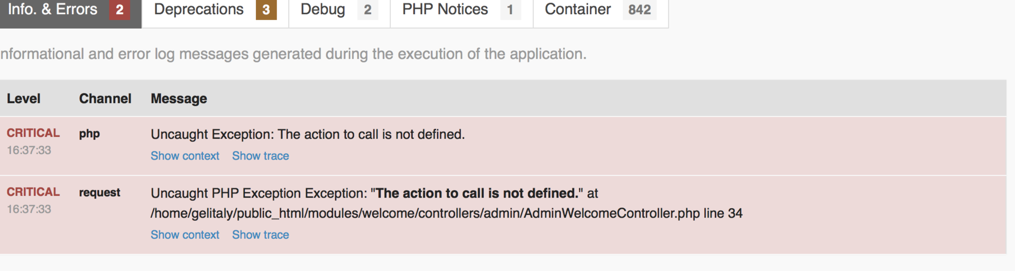Click the AdminWelcomeController.php file path text
This screenshot has width=1015, height=271.
446,213
